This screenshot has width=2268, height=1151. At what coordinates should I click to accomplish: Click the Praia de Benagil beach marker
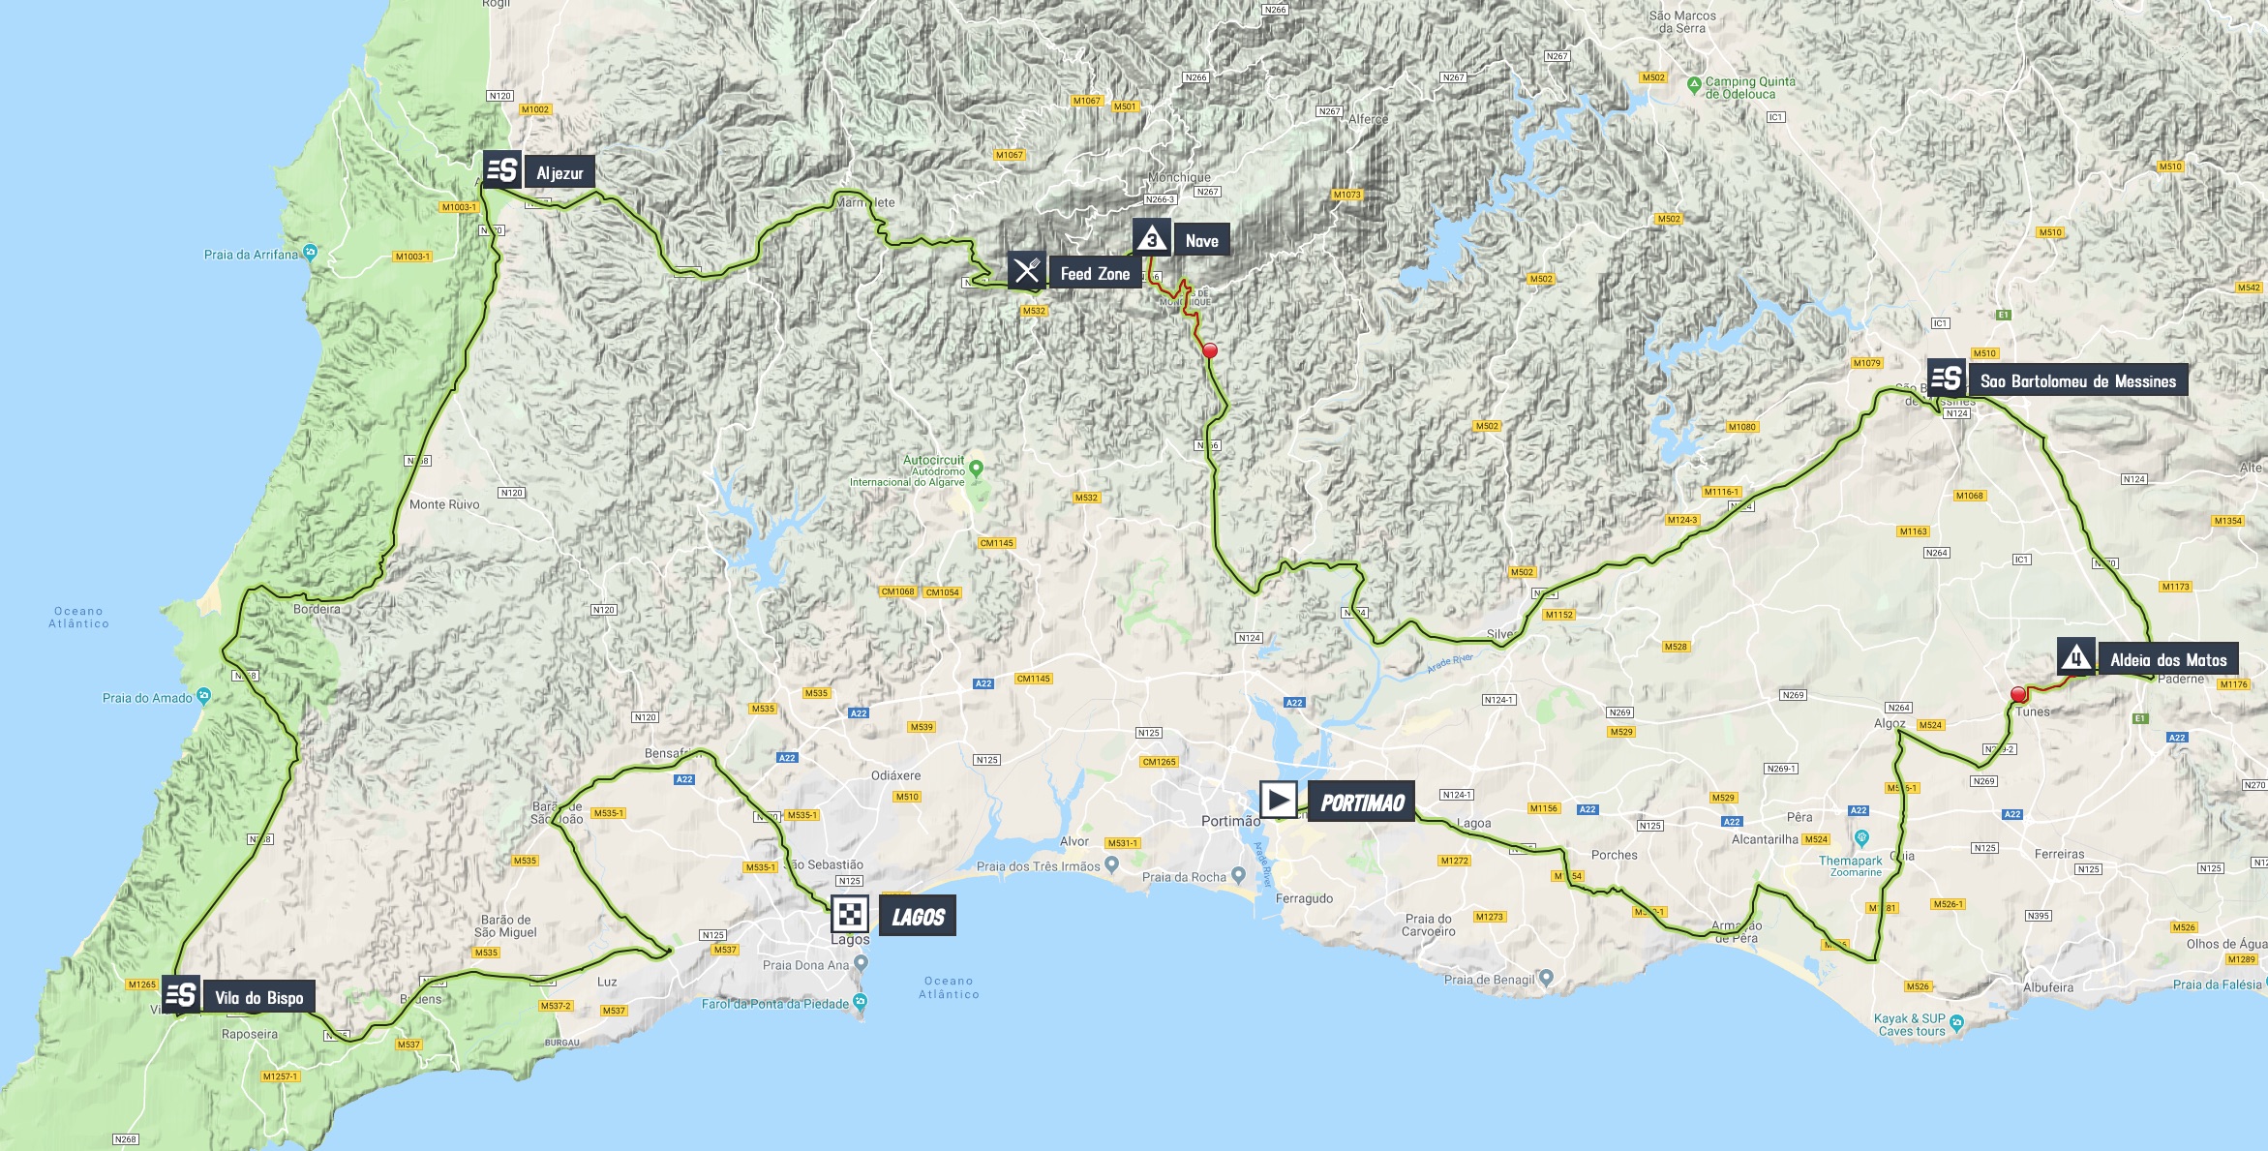coord(1546,978)
